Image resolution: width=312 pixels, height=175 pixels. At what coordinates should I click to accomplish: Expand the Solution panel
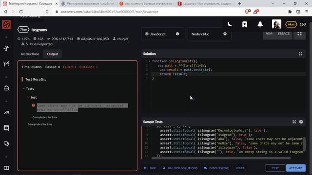pos(300,54)
